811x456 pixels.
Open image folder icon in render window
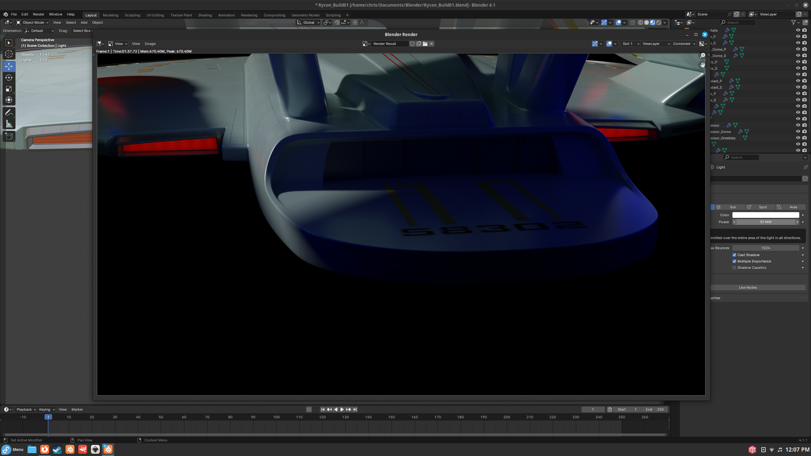click(425, 44)
